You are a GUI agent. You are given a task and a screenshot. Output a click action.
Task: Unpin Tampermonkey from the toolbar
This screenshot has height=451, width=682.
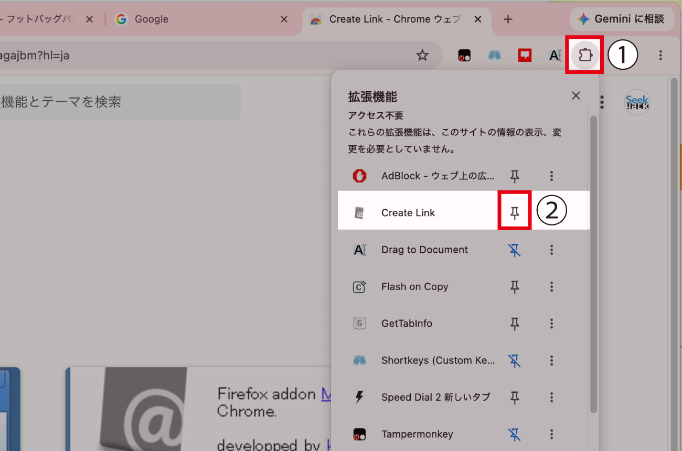[x=515, y=434]
